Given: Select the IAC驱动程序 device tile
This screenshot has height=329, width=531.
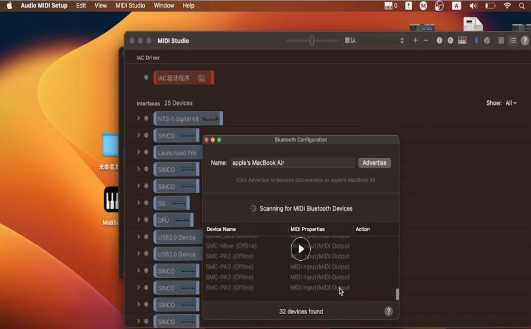Looking at the screenshot, I should coord(184,78).
